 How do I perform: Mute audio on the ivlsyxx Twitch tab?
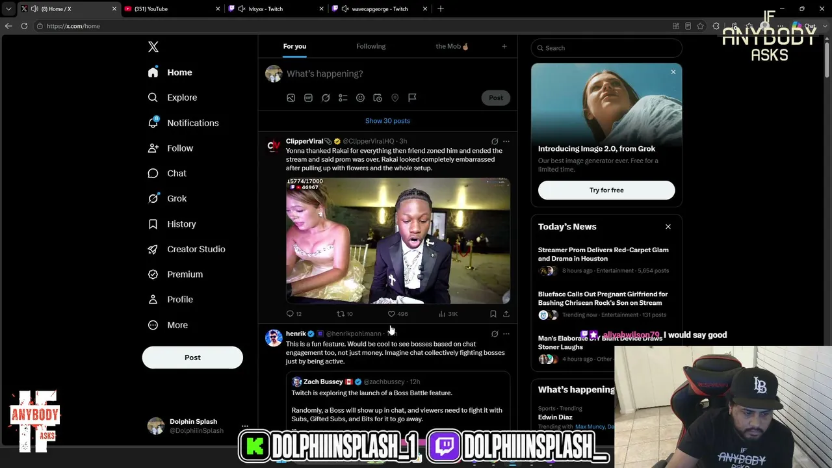(x=242, y=9)
